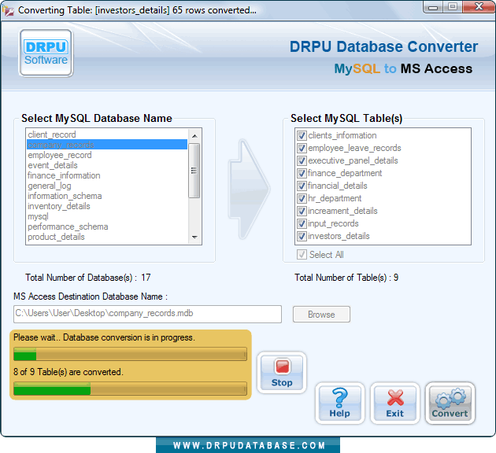496x453 pixels.
Task: Uncheck the executive_panel_details table
Action: [302, 160]
